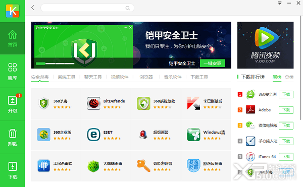Select the 系统工具 category tab
Image resolution: width=303 pixels, height=187 pixels.
tap(67, 77)
